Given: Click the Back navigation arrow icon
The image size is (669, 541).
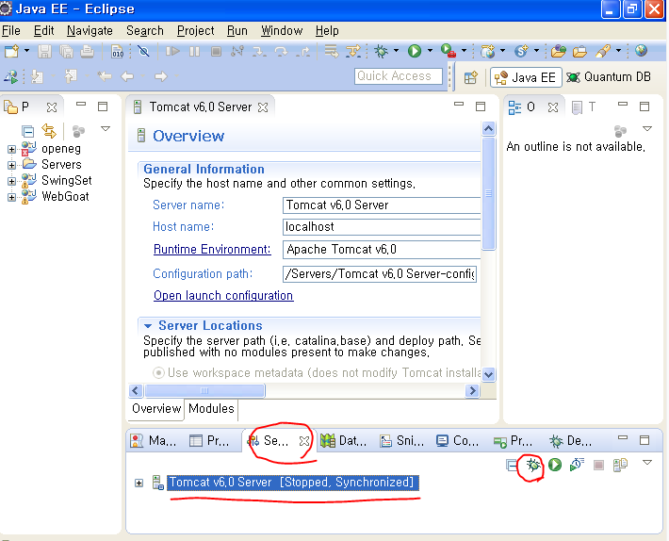Looking at the screenshot, I should 127,76.
